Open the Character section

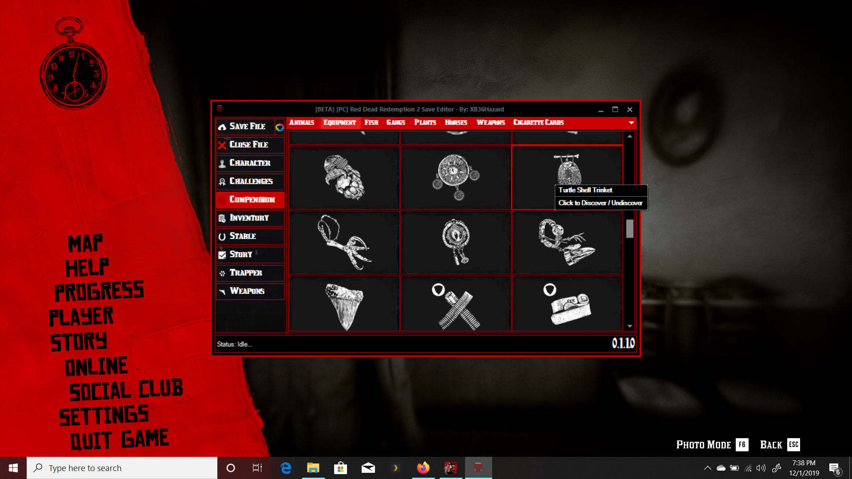(250, 163)
